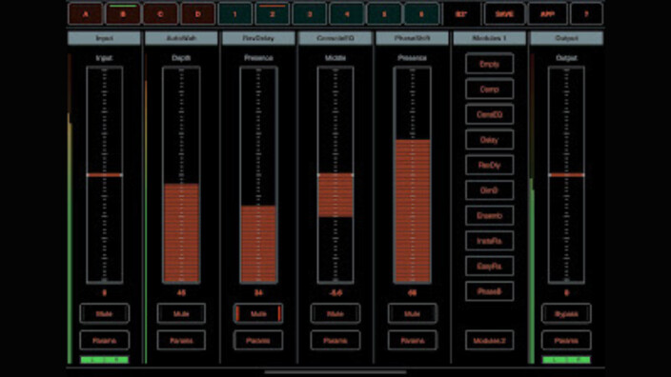Load preset slot 5
The height and width of the screenshot is (377, 671).
[x=384, y=14]
